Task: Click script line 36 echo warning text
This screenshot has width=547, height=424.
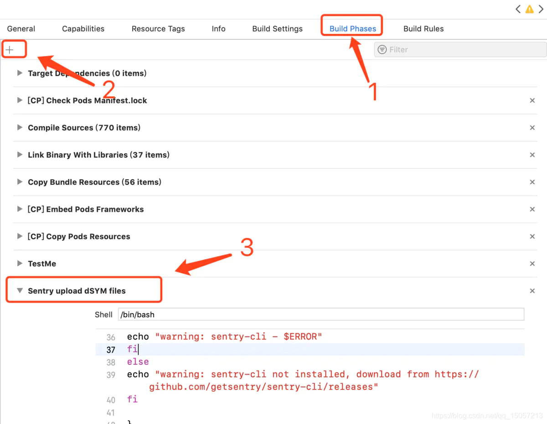Action: coord(225,337)
